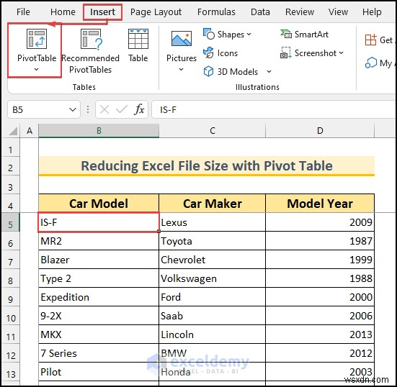Open the File tab
This screenshot has height=387, width=397.
click(x=23, y=12)
